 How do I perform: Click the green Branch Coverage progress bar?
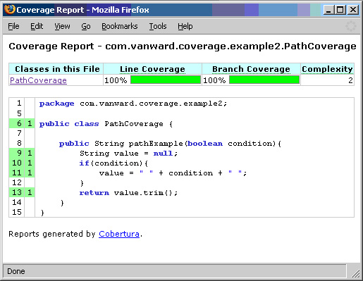click(264, 80)
